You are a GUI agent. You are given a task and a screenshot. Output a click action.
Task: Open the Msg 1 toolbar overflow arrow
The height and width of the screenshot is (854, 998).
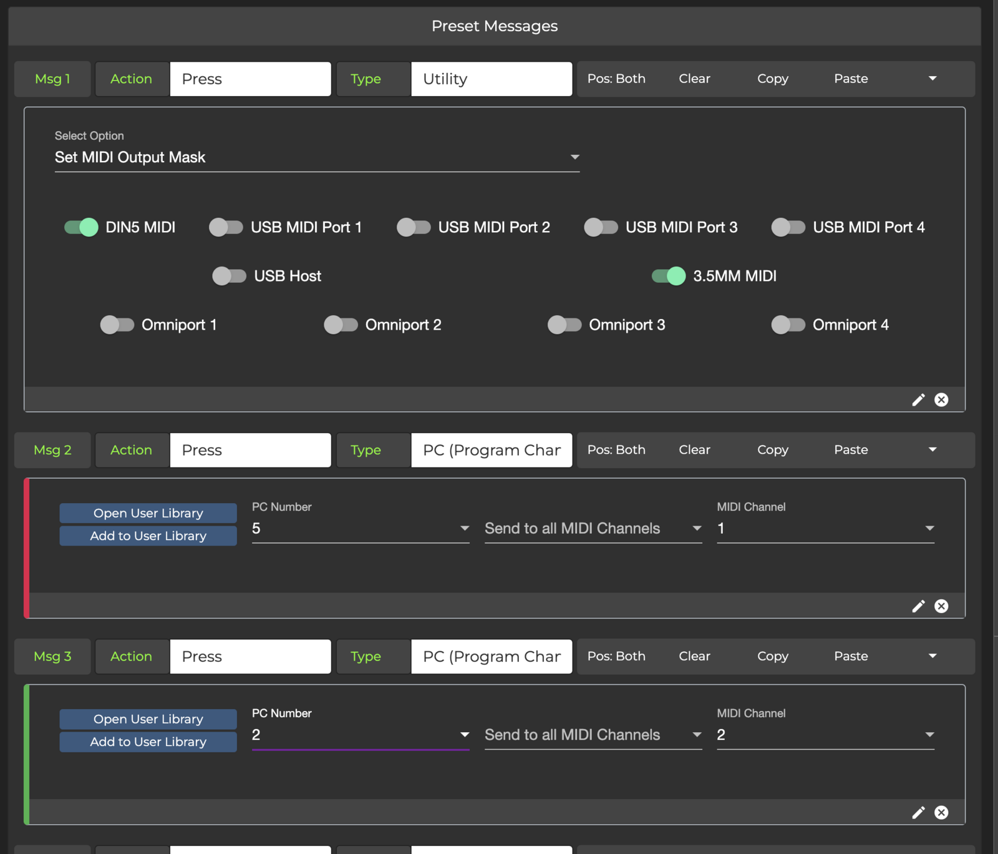click(933, 79)
